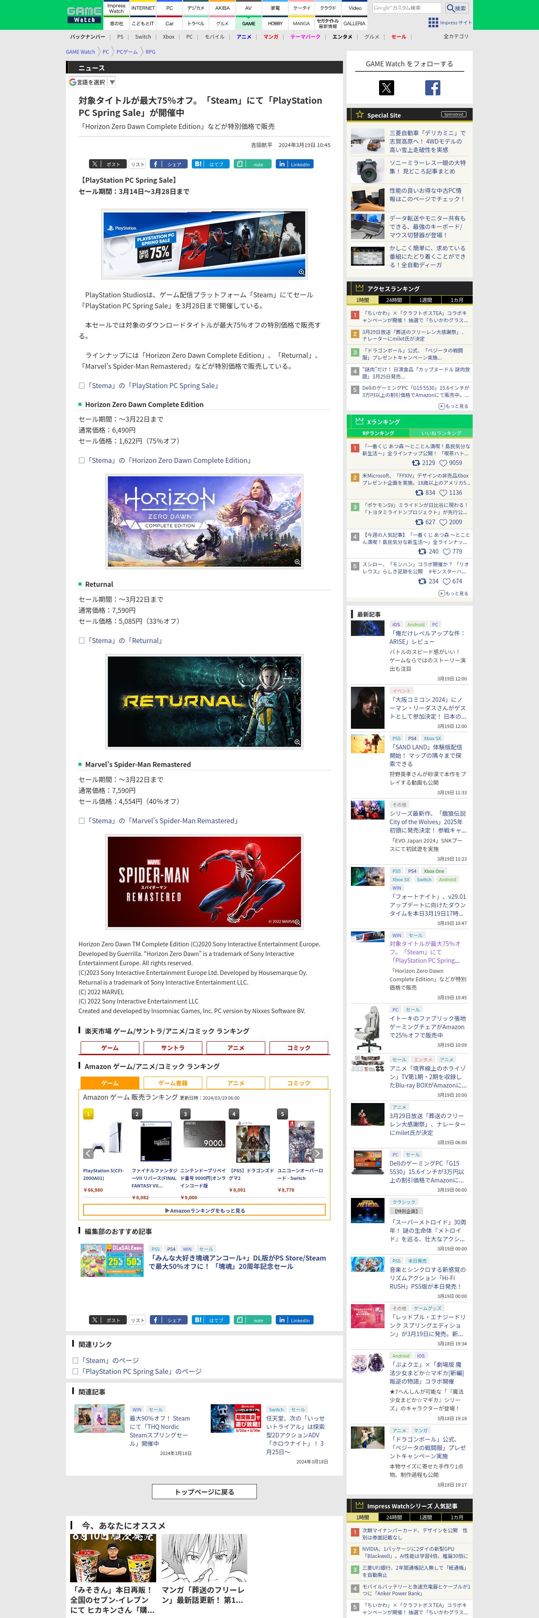Go to next Amazon ranking items arrow
539x1618 pixels.
coord(317,1153)
